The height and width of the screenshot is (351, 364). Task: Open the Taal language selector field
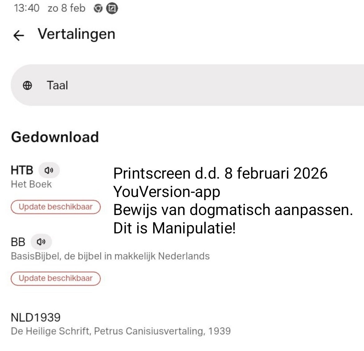click(186, 85)
